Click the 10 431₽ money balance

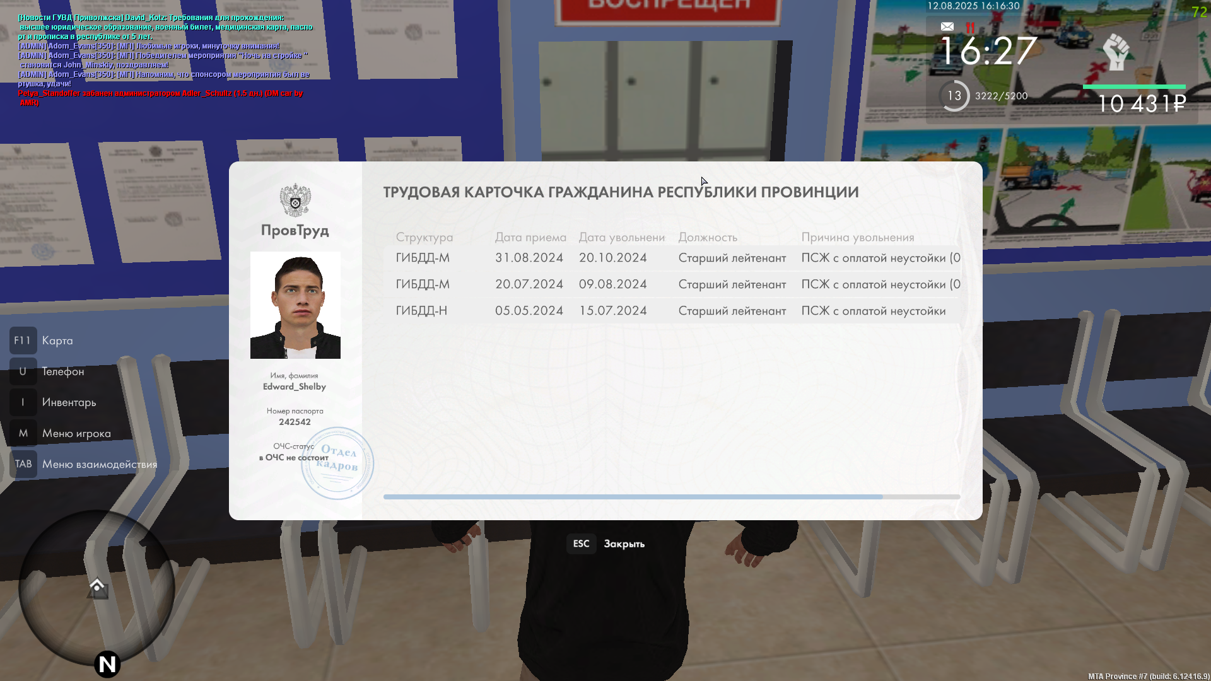pos(1142,104)
